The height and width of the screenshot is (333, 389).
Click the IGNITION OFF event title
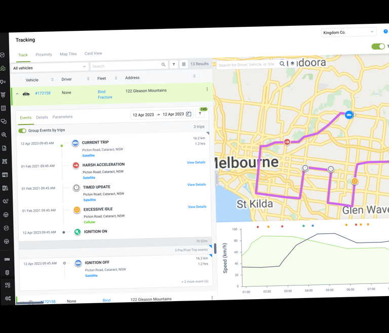(97, 263)
